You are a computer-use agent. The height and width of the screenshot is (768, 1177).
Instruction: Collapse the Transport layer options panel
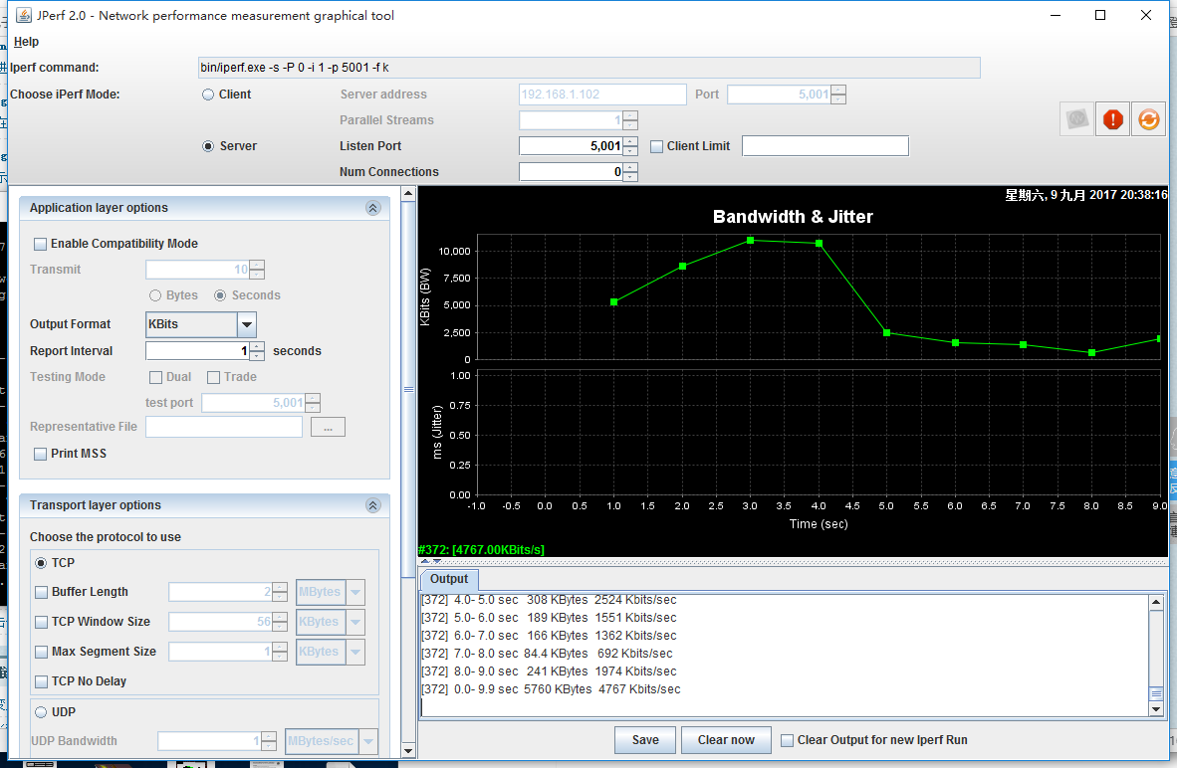(373, 505)
